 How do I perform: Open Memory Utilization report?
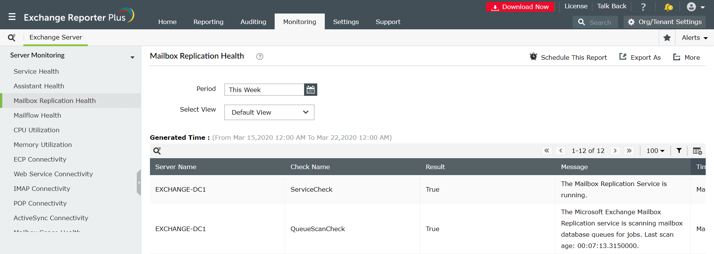pos(43,145)
